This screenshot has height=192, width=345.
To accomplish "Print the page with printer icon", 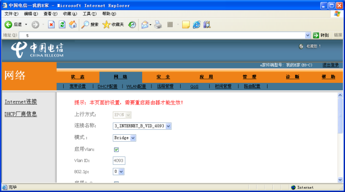I will tap(158, 24).
